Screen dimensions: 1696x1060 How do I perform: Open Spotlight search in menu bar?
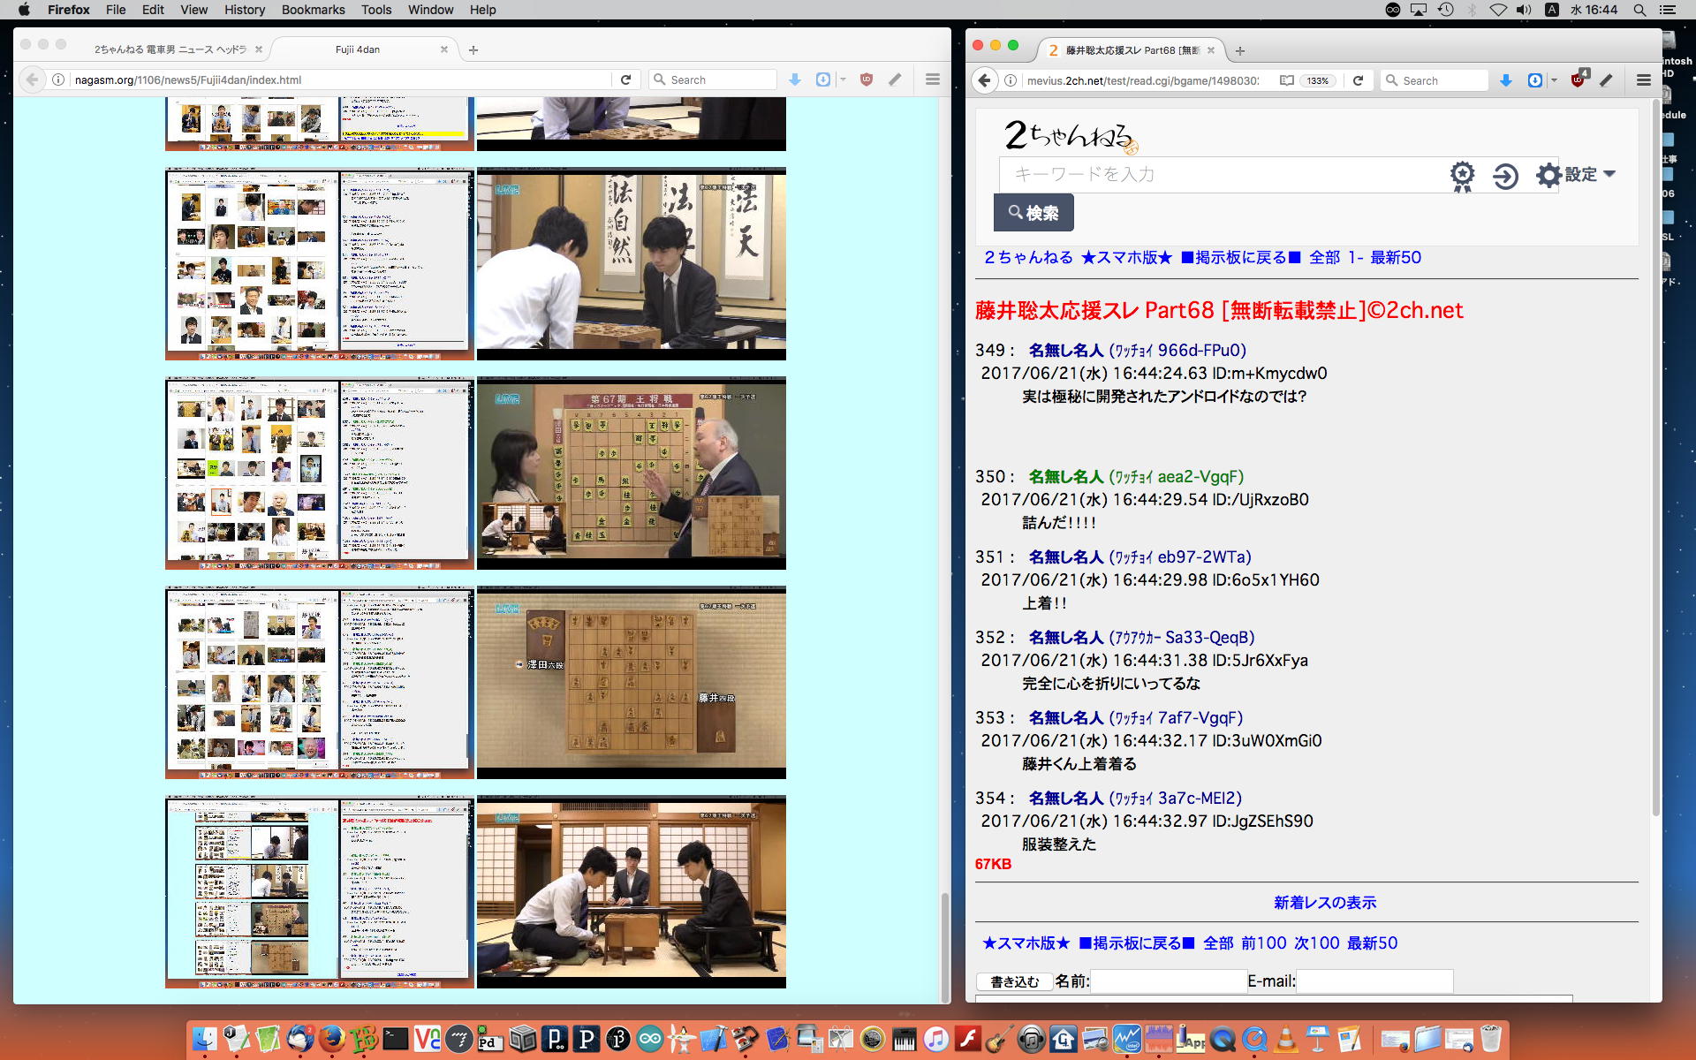point(1639,10)
